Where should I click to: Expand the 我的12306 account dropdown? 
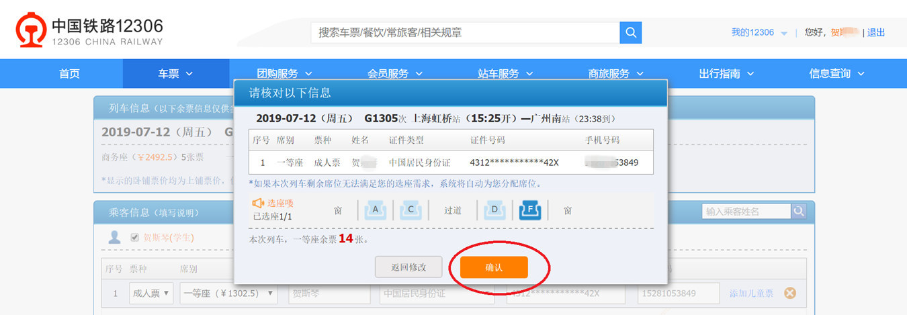pyautogui.click(x=759, y=32)
